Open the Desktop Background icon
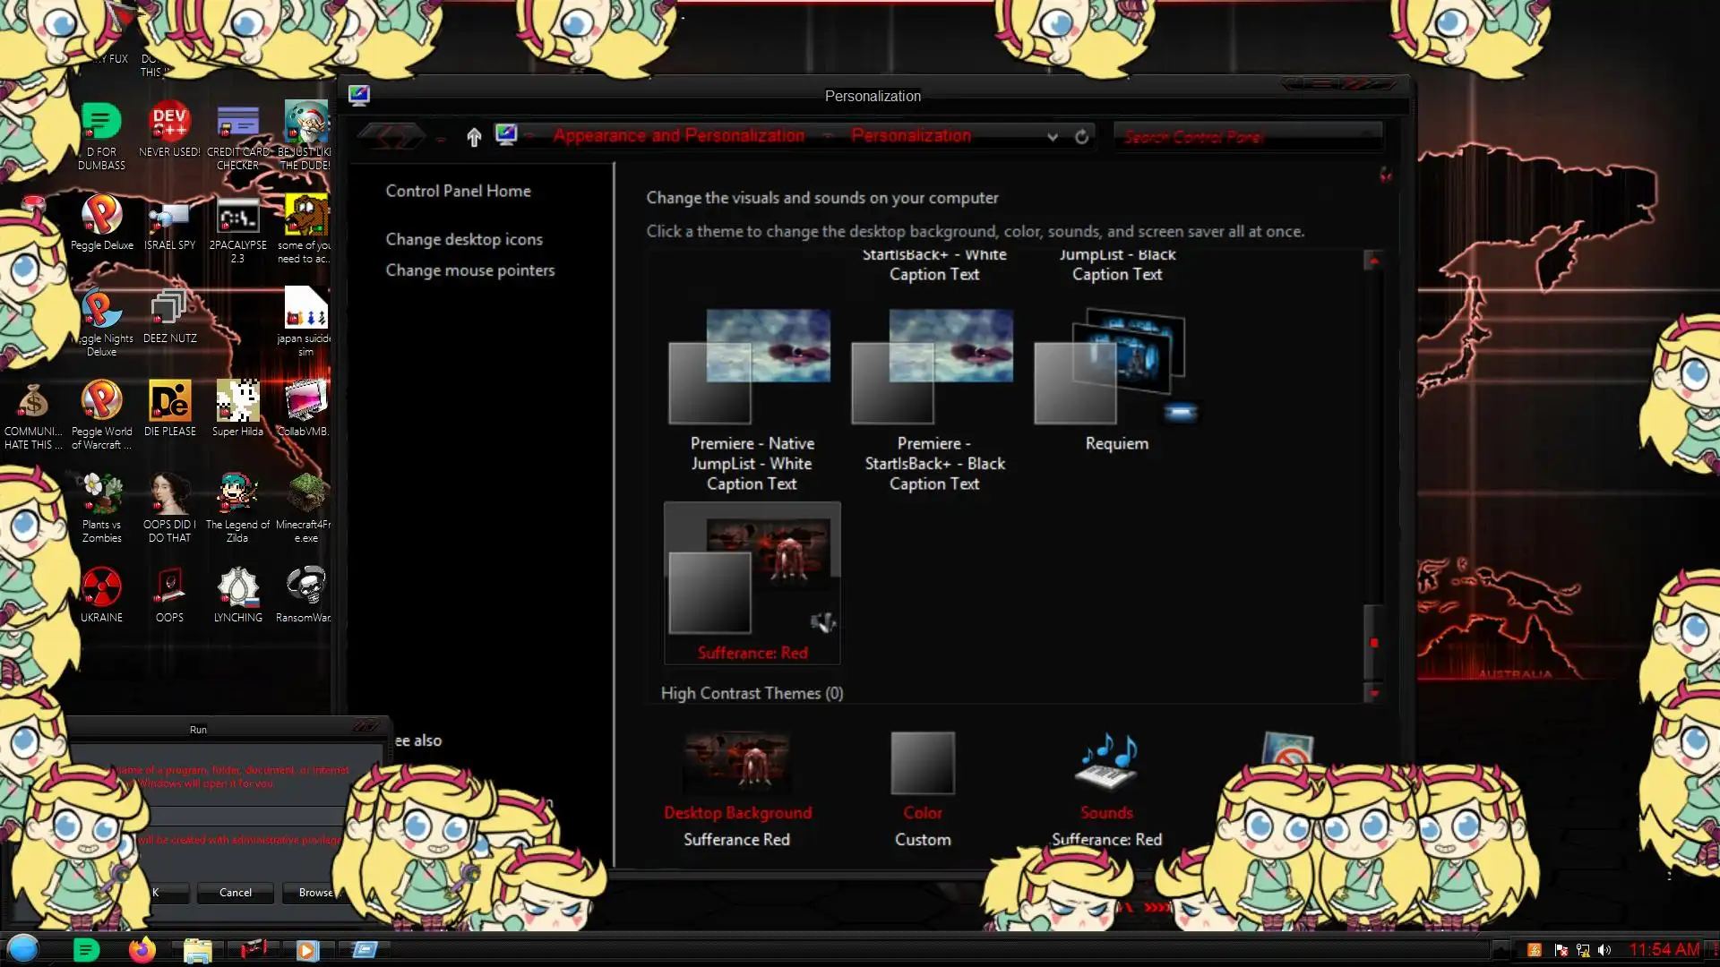 [736, 764]
